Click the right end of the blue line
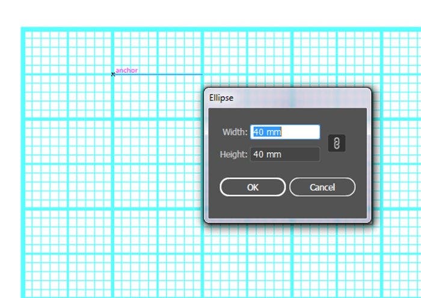Screen dimensions: 421x298 201,75
